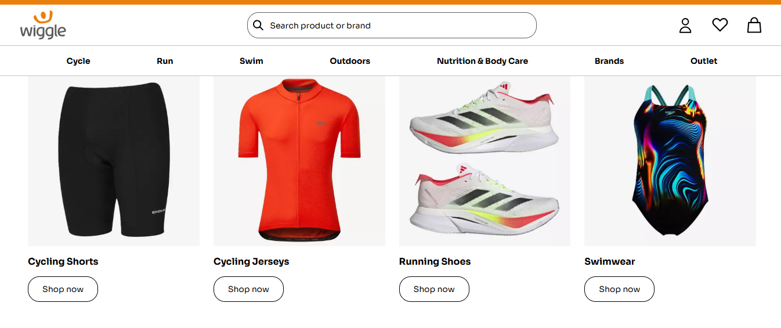Image resolution: width=781 pixels, height=328 pixels.
Task: Open the user account icon
Action: 685,26
